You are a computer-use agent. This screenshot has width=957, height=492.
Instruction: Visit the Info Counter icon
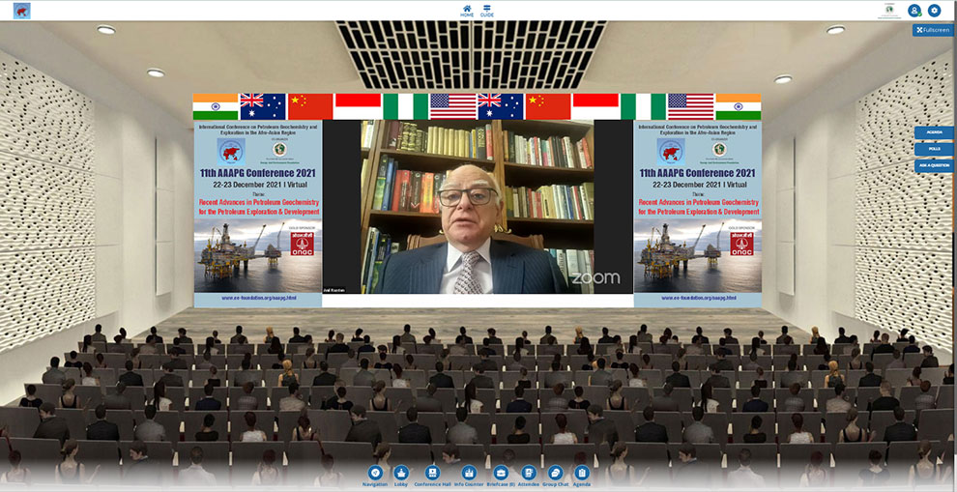[469, 473]
